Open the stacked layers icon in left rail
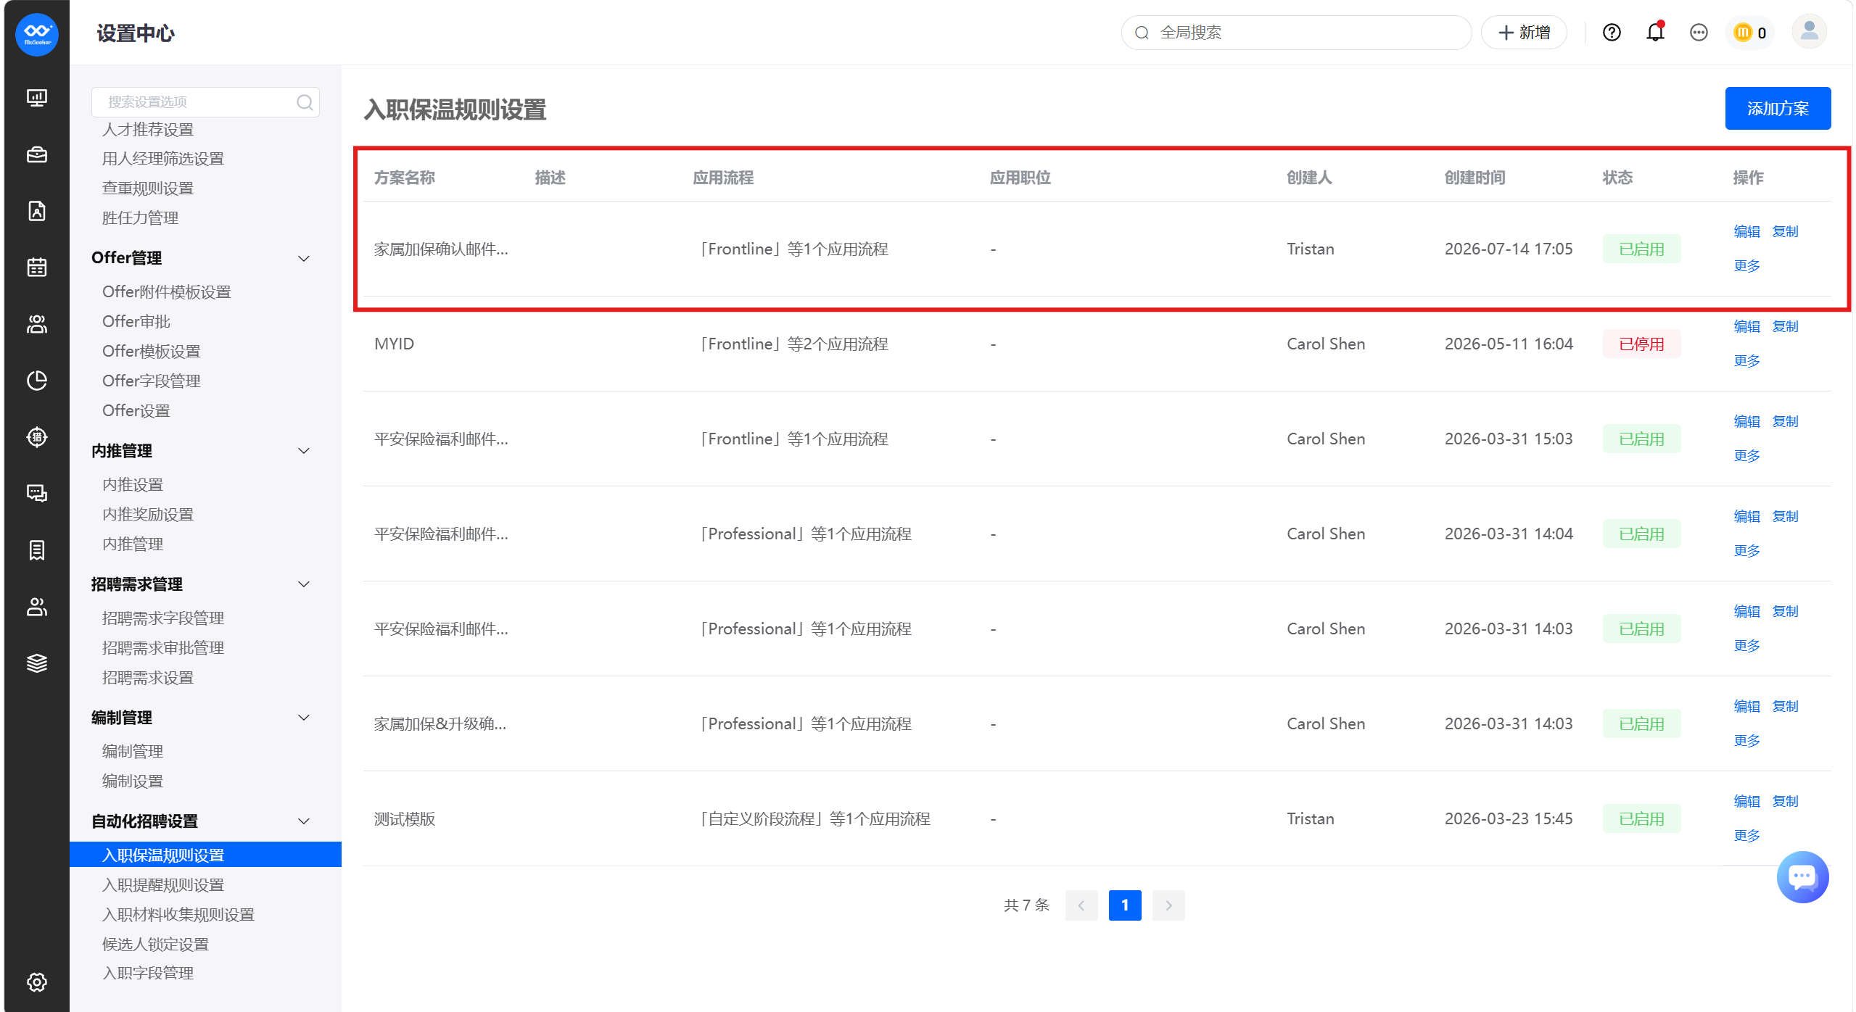This screenshot has width=1856, height=1012. tap(37, 663)
